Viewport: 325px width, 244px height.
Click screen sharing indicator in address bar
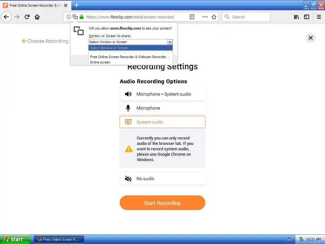(x=75, y=17)
